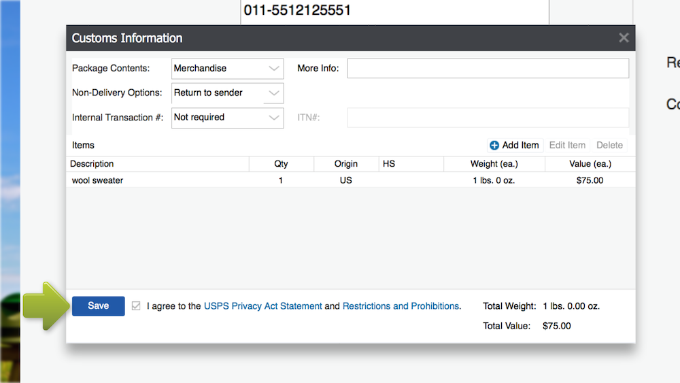Viewport: 680px width, 383px height.
Task: Open USPS Privacy Act Statement link
Action: (262, 306)
